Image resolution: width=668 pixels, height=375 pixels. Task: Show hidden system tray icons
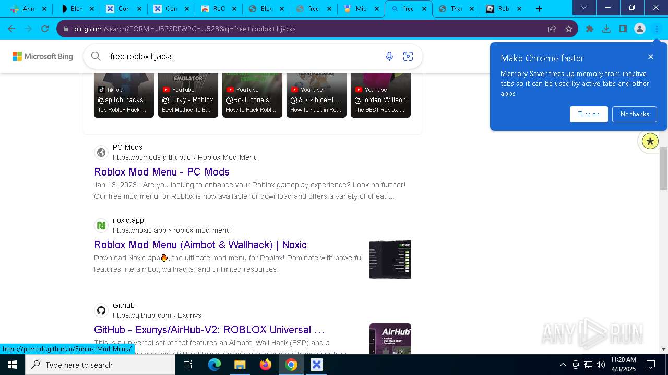click(x=563, y=365)
